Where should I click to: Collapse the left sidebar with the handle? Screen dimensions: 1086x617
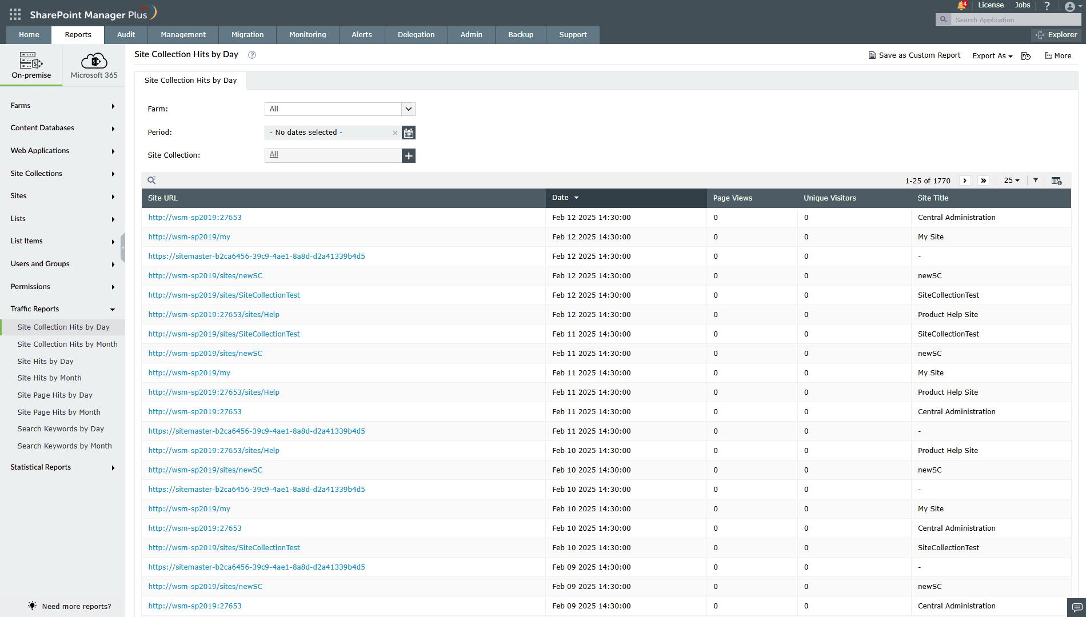coord(122,247)
